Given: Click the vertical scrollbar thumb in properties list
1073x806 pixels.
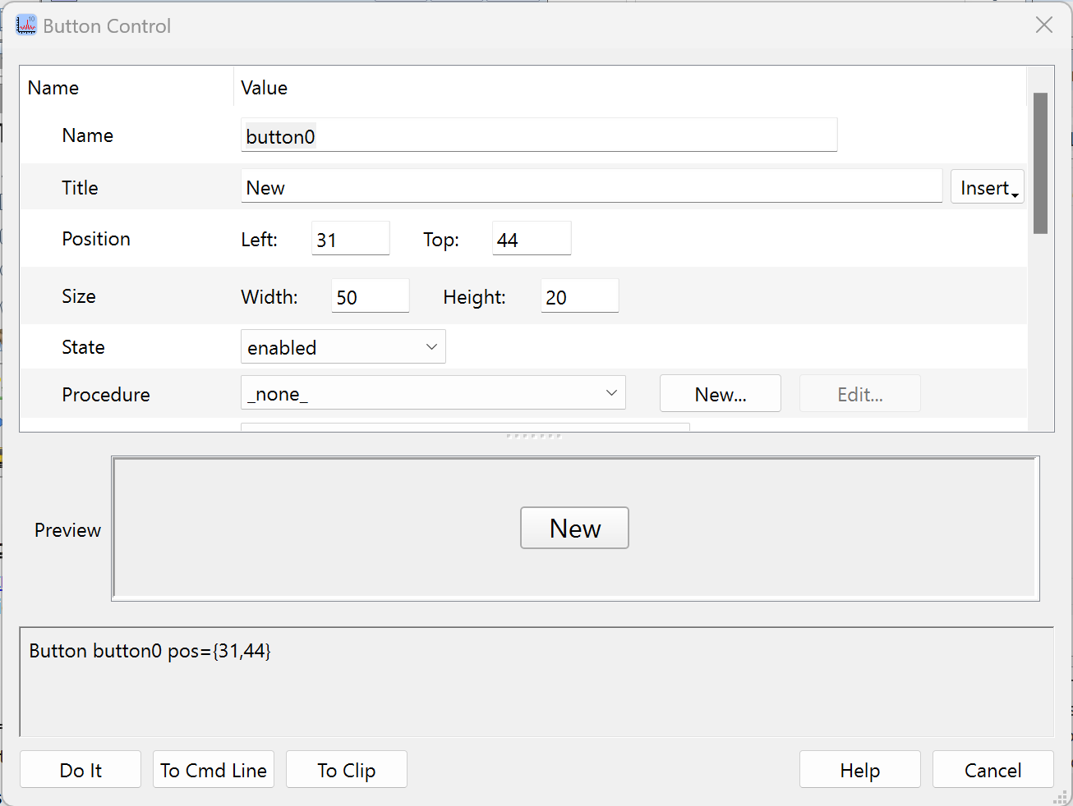Looking at the screenshot, I should [1040, 163].
